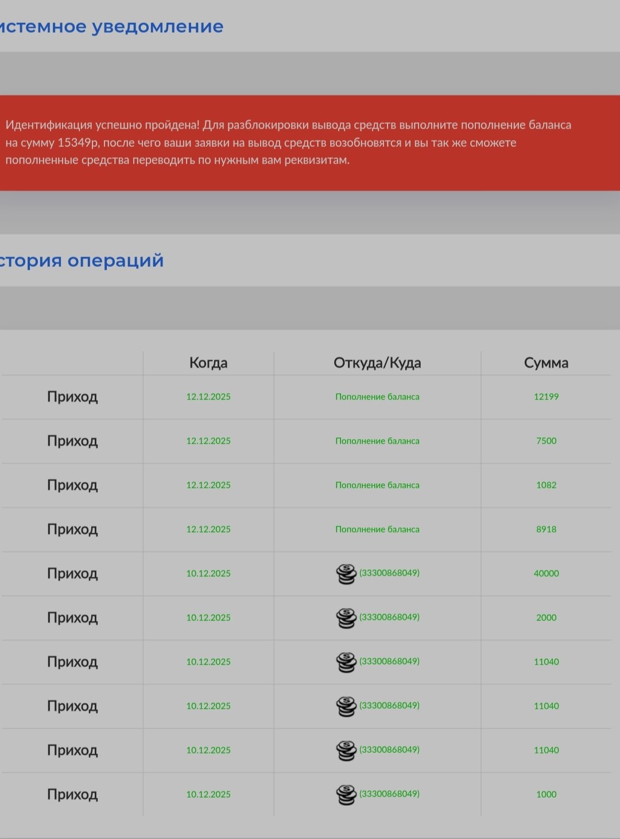Click account number 33300868049 in 40000 row
Image resolution: width=620 pixels, height=839 pixels.
(389, 573)
